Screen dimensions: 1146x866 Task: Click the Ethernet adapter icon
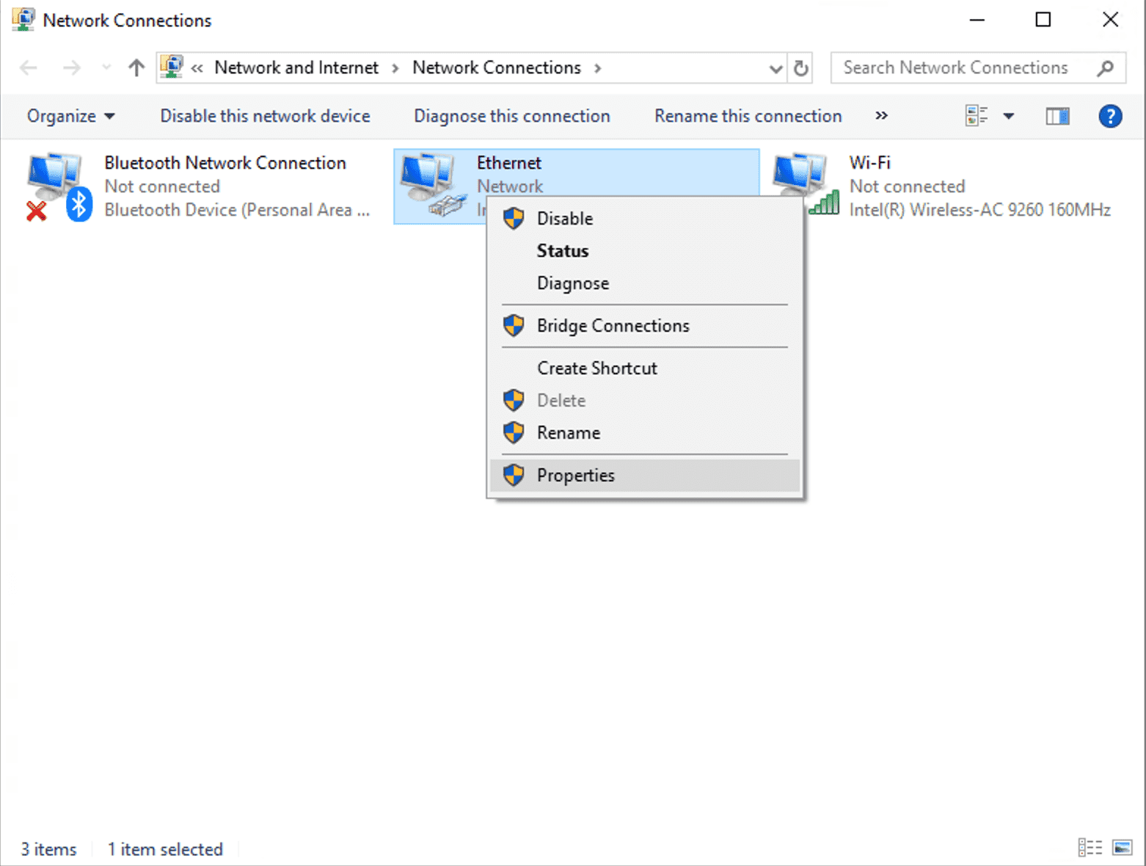[433, 186]
